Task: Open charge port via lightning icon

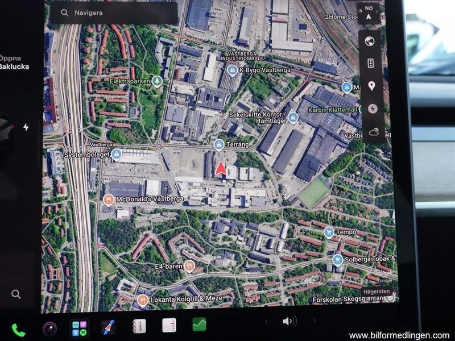Action: click(x=26, y=127)
